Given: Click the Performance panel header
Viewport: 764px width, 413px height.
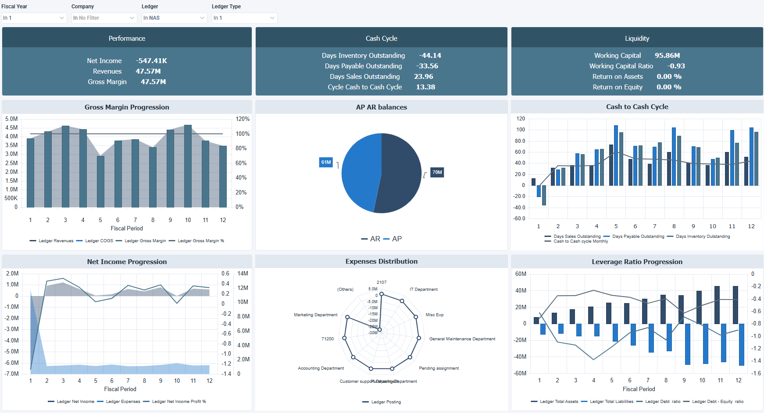Looking at the screenshot, I should (x=127, y=38).
